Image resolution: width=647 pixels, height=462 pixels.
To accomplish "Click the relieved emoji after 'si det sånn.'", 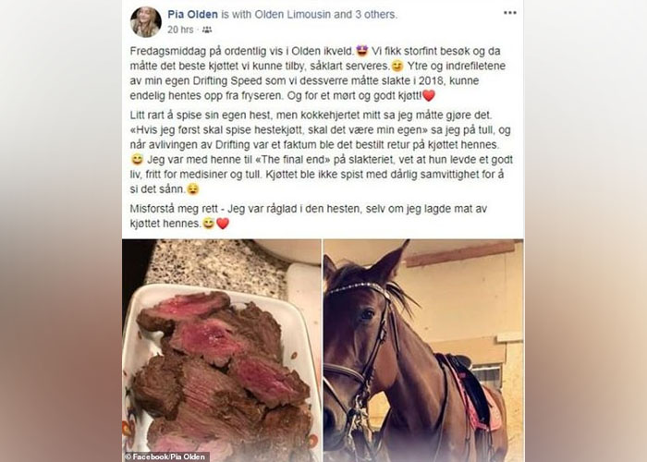I will point(192,188).
